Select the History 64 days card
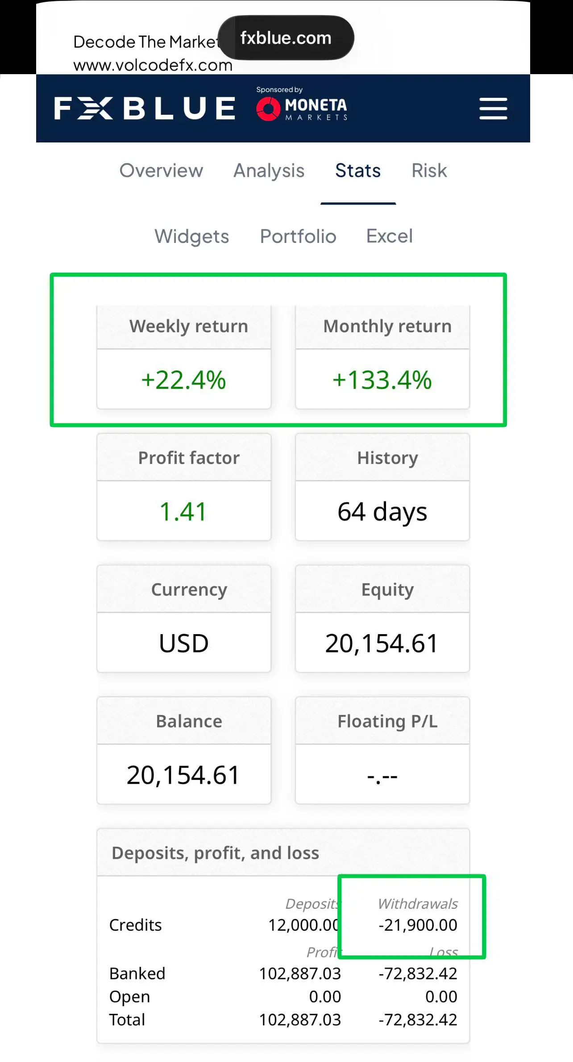 [382, 487]
